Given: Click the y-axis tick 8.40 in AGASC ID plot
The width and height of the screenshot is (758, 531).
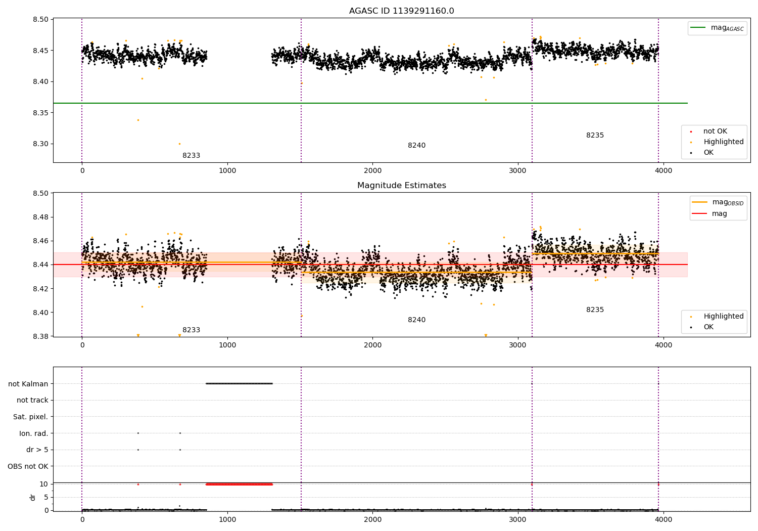Looking at the screenshot, I should point(40,81).
